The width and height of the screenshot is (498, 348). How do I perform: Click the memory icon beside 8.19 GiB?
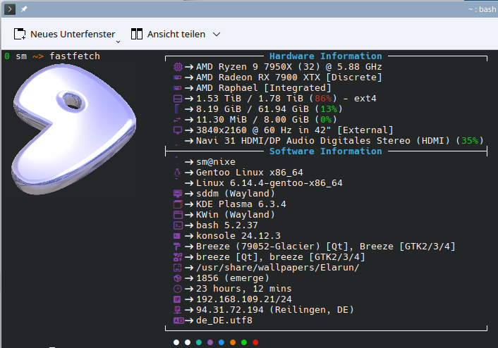tap(177, 109)
